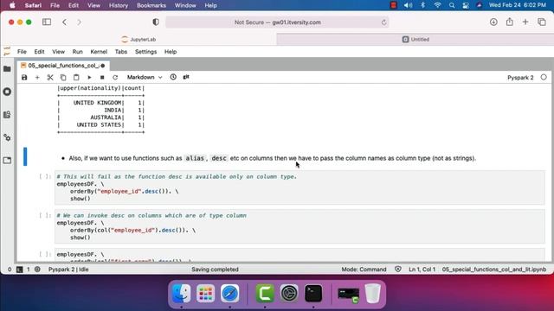Click the Safari address bar
This screenshot has height=311, width=554.
point(277,22)
